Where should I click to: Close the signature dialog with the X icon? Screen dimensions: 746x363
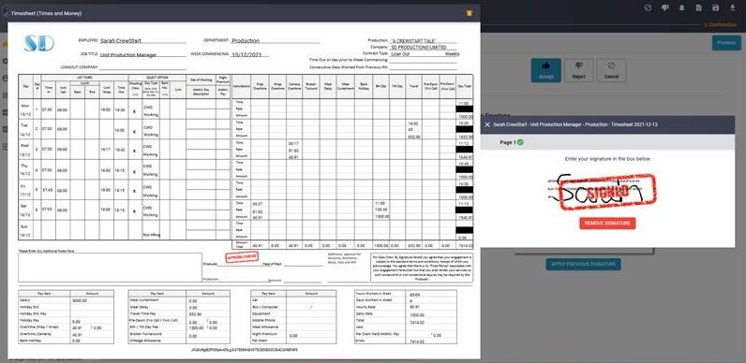(x=487, y=124)
